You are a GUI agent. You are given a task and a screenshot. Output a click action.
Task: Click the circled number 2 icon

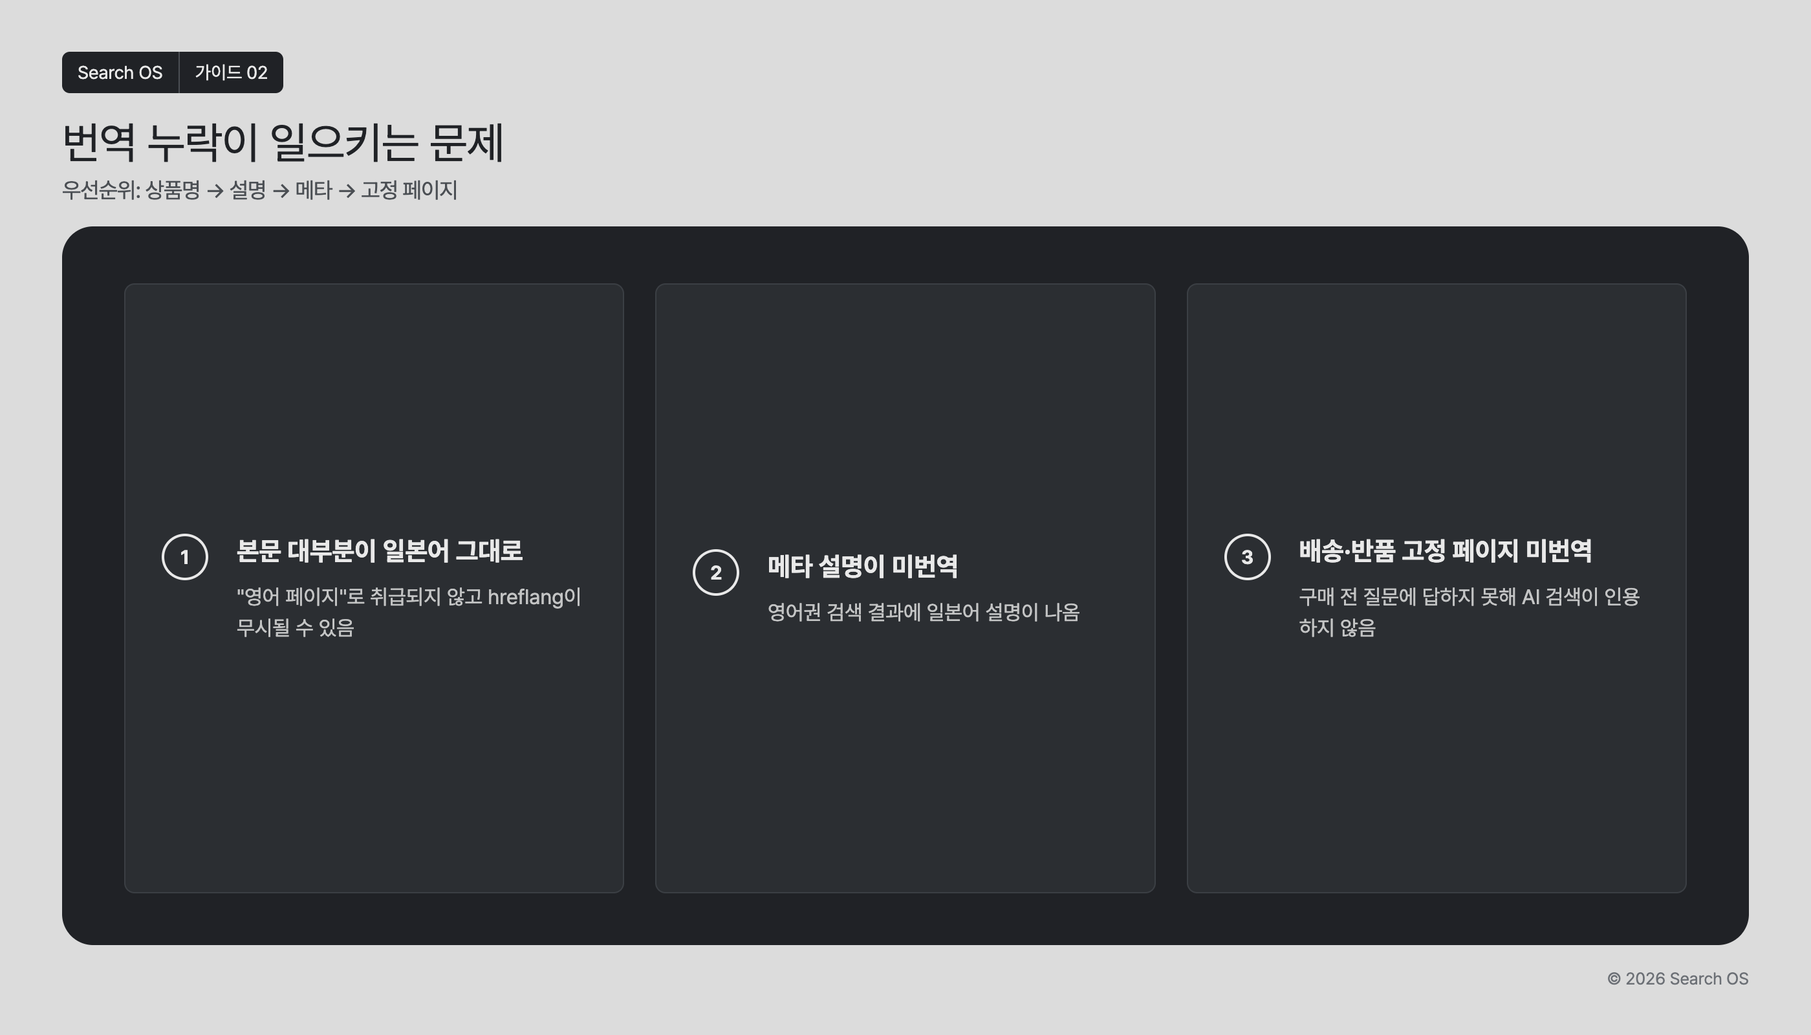pos(716,572)
